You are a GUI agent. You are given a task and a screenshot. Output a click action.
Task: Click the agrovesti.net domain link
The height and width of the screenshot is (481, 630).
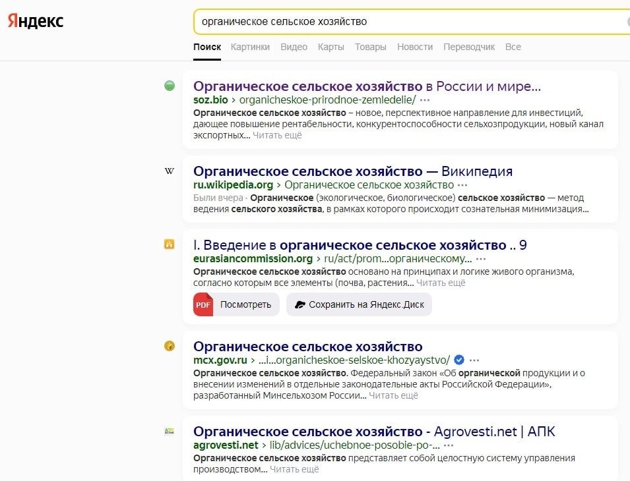point(226,445)
